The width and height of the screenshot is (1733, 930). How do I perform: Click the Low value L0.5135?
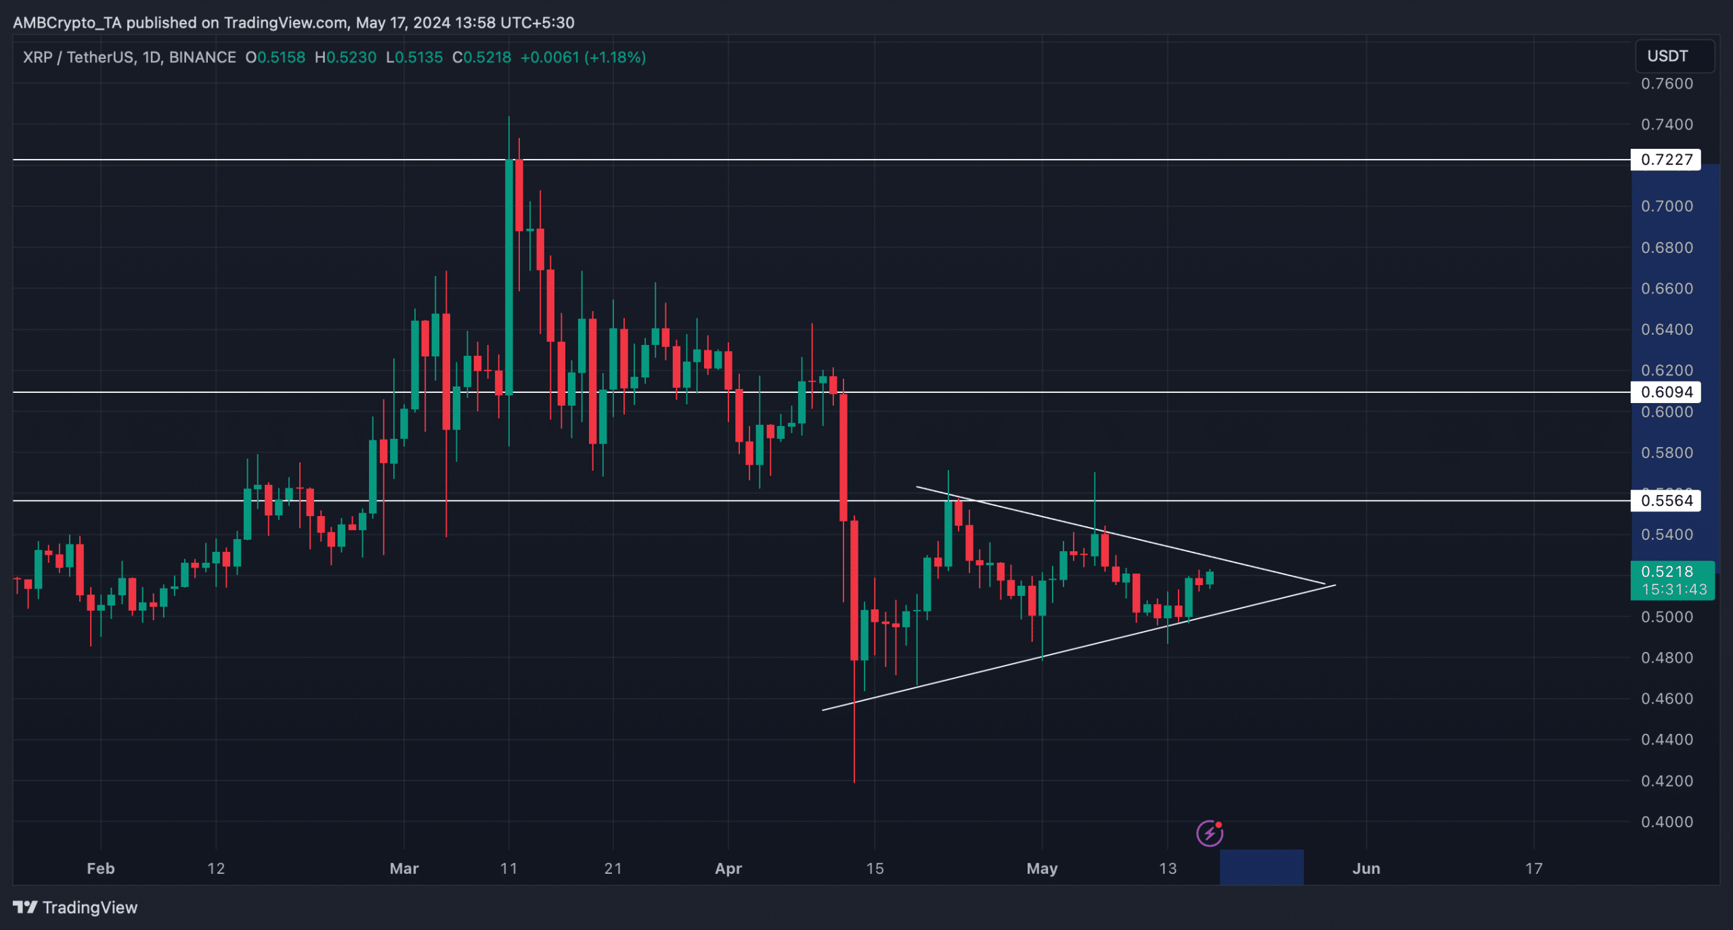coord(414,57)
